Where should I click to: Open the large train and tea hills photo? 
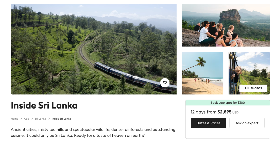click(94, 49)
